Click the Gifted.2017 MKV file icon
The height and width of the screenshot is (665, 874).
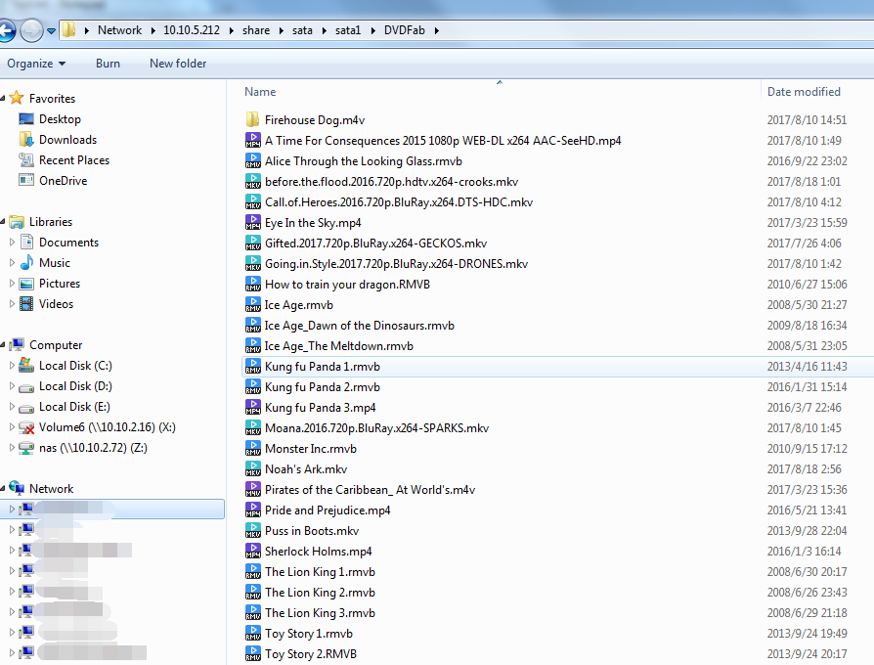252,244
